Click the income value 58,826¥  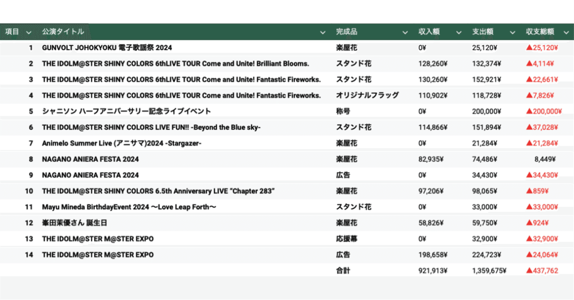[x=431, y=223]
